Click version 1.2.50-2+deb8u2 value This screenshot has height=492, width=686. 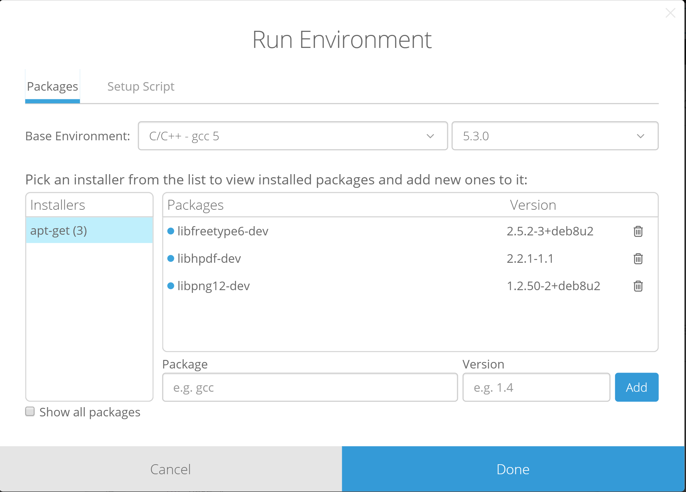pos(553,286)
